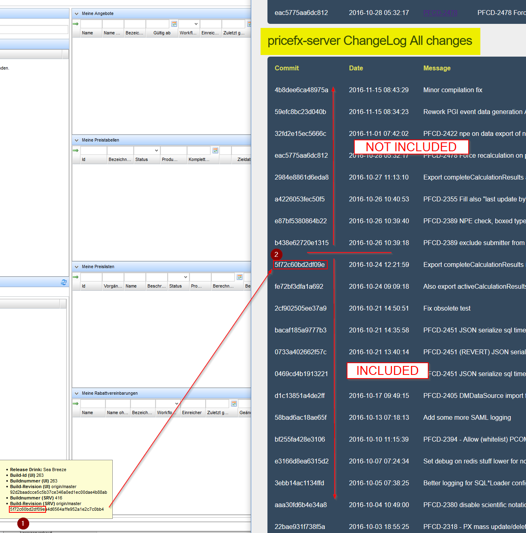Screen dimensions: 526x533
Task: Click Name filter field in Meine Angebote
Action: (x=91, y=24)
